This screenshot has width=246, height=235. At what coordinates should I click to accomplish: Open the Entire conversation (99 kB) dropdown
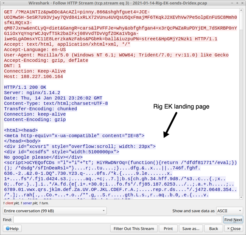pyautogui.click(x=54, y=211)
